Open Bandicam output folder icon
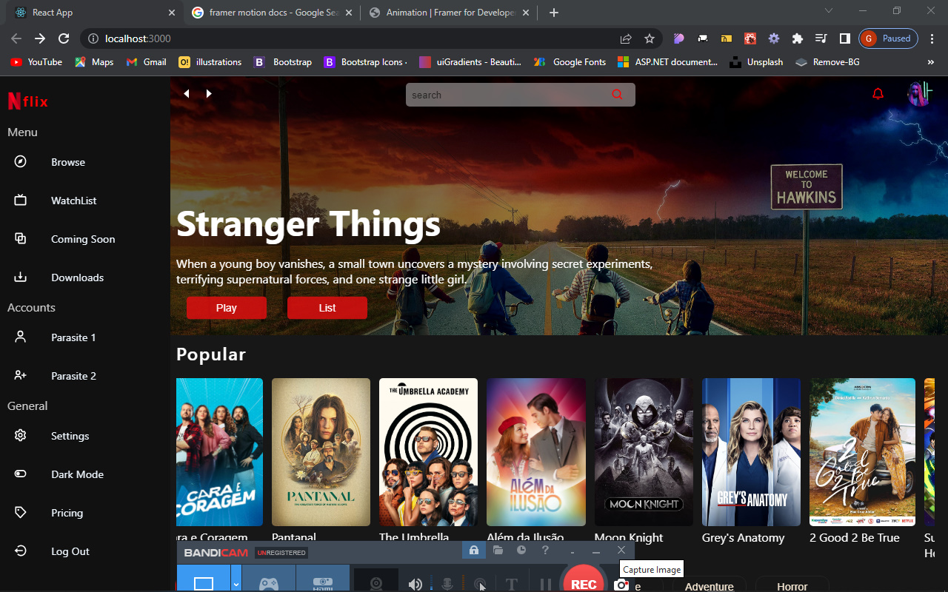948x592 pixels. pos(498,550)
